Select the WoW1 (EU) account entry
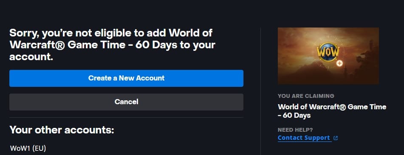The width and height of the screenshot is (404, 155). 28,148
